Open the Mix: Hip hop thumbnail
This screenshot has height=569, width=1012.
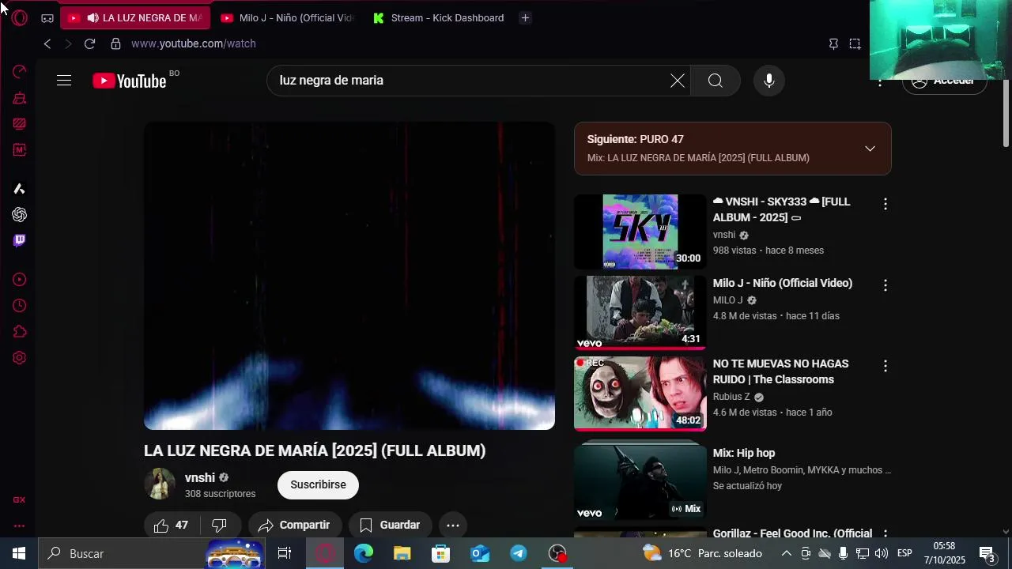coord(640,480)
